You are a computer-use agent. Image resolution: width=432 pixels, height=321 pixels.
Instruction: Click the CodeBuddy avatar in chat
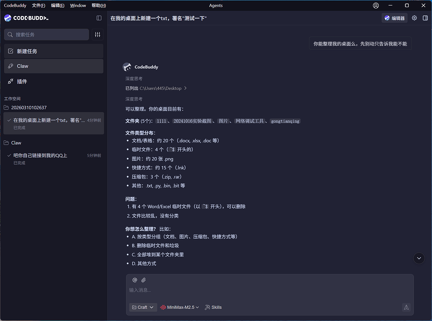127,67
